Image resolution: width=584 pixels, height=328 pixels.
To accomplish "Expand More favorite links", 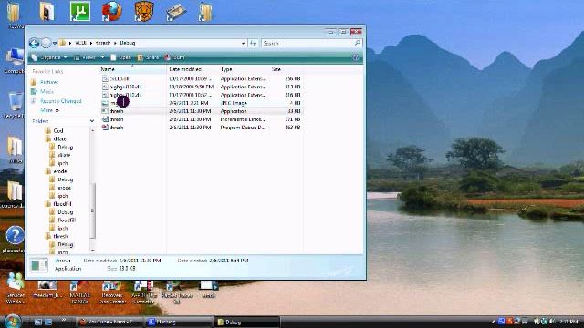I will tap(49, 110).
